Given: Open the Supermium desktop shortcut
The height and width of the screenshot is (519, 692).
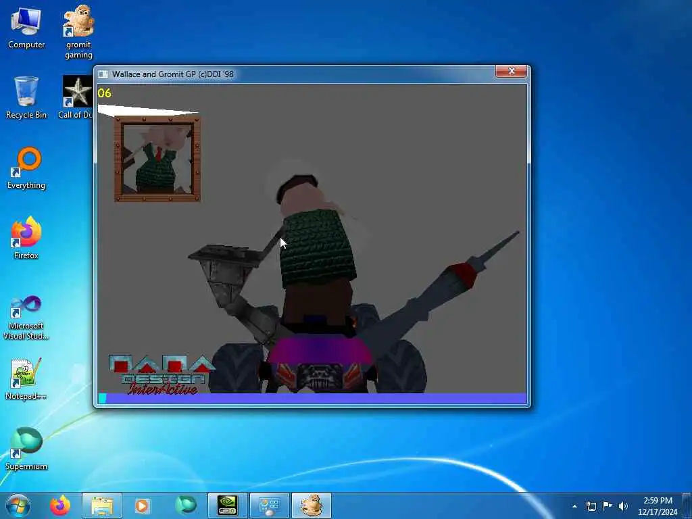Looking at the screenshot, I should (x=26, y=449).
